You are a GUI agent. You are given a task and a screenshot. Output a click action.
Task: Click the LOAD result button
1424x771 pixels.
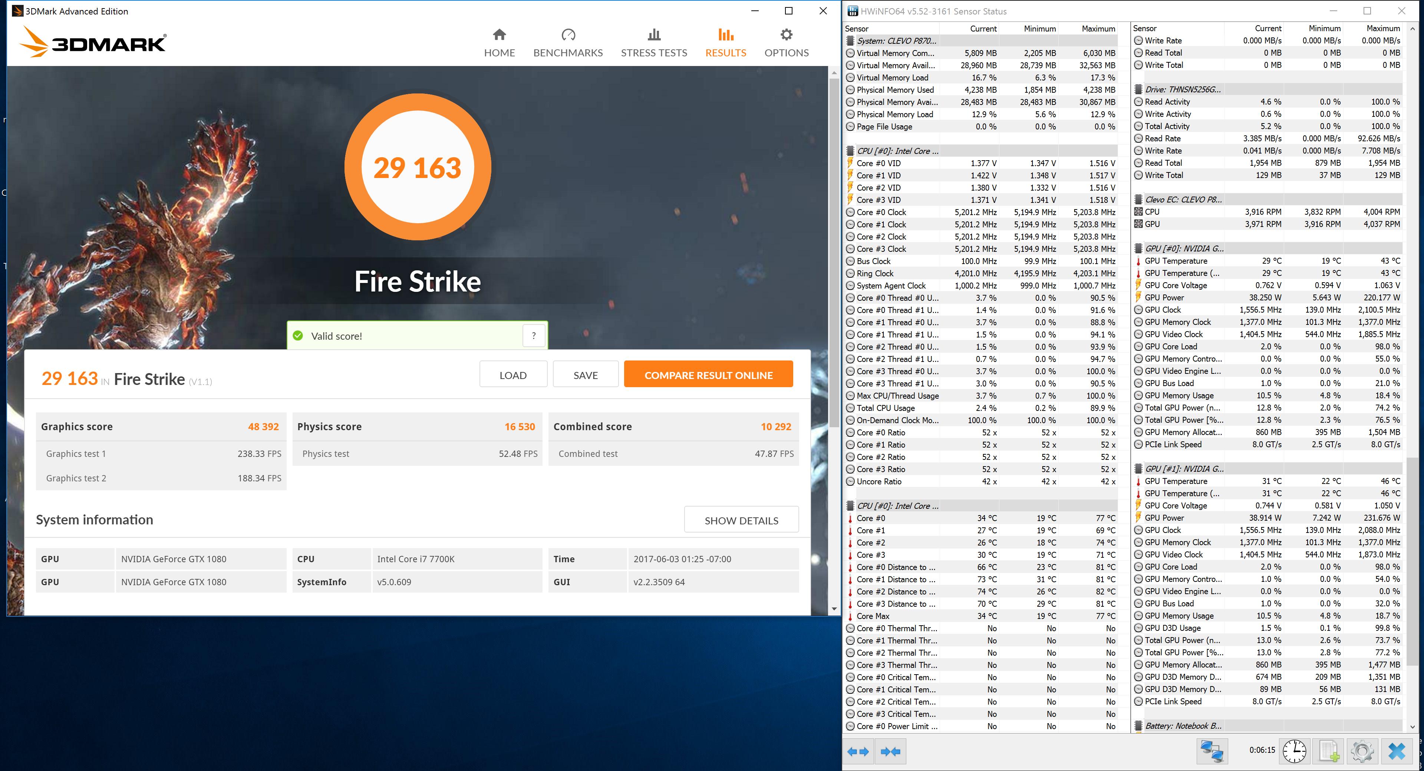point(513,375)
